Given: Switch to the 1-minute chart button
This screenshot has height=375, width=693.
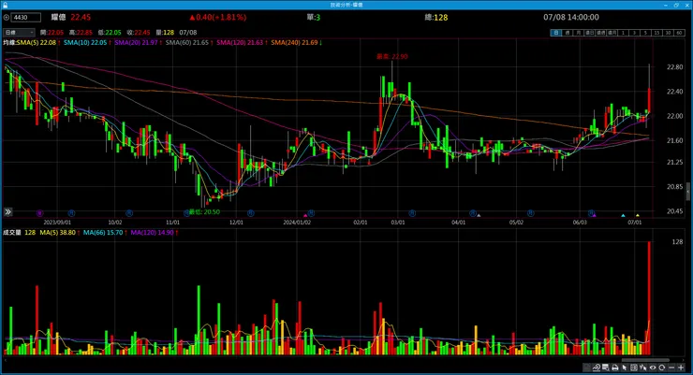Looking at the screenshot, I should pyautogui.click(x=623, y=33).
